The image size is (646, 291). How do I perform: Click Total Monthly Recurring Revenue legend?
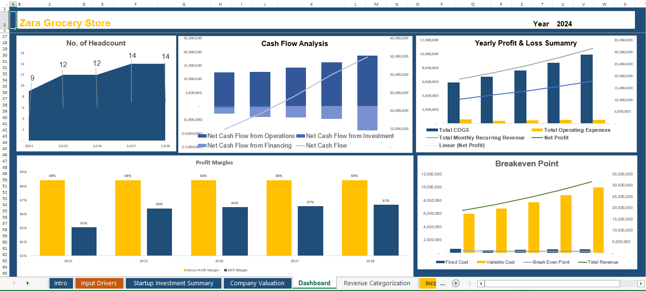pyautogui.click(x=475, y=138)
